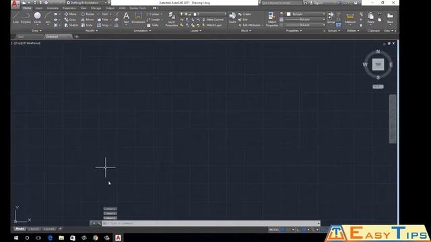Toggle grid display in status bar
The height and width of the screenshot is (242, 431).
coord(282,230)
